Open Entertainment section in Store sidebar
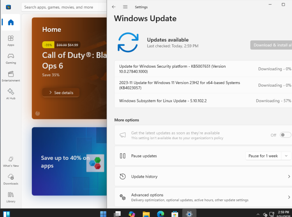The image size is (292, 217). (11, 76)
